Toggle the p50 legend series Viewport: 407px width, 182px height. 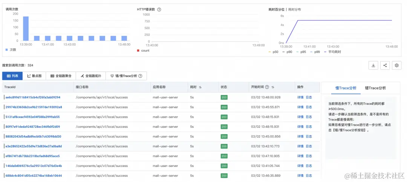coord(273,52)
